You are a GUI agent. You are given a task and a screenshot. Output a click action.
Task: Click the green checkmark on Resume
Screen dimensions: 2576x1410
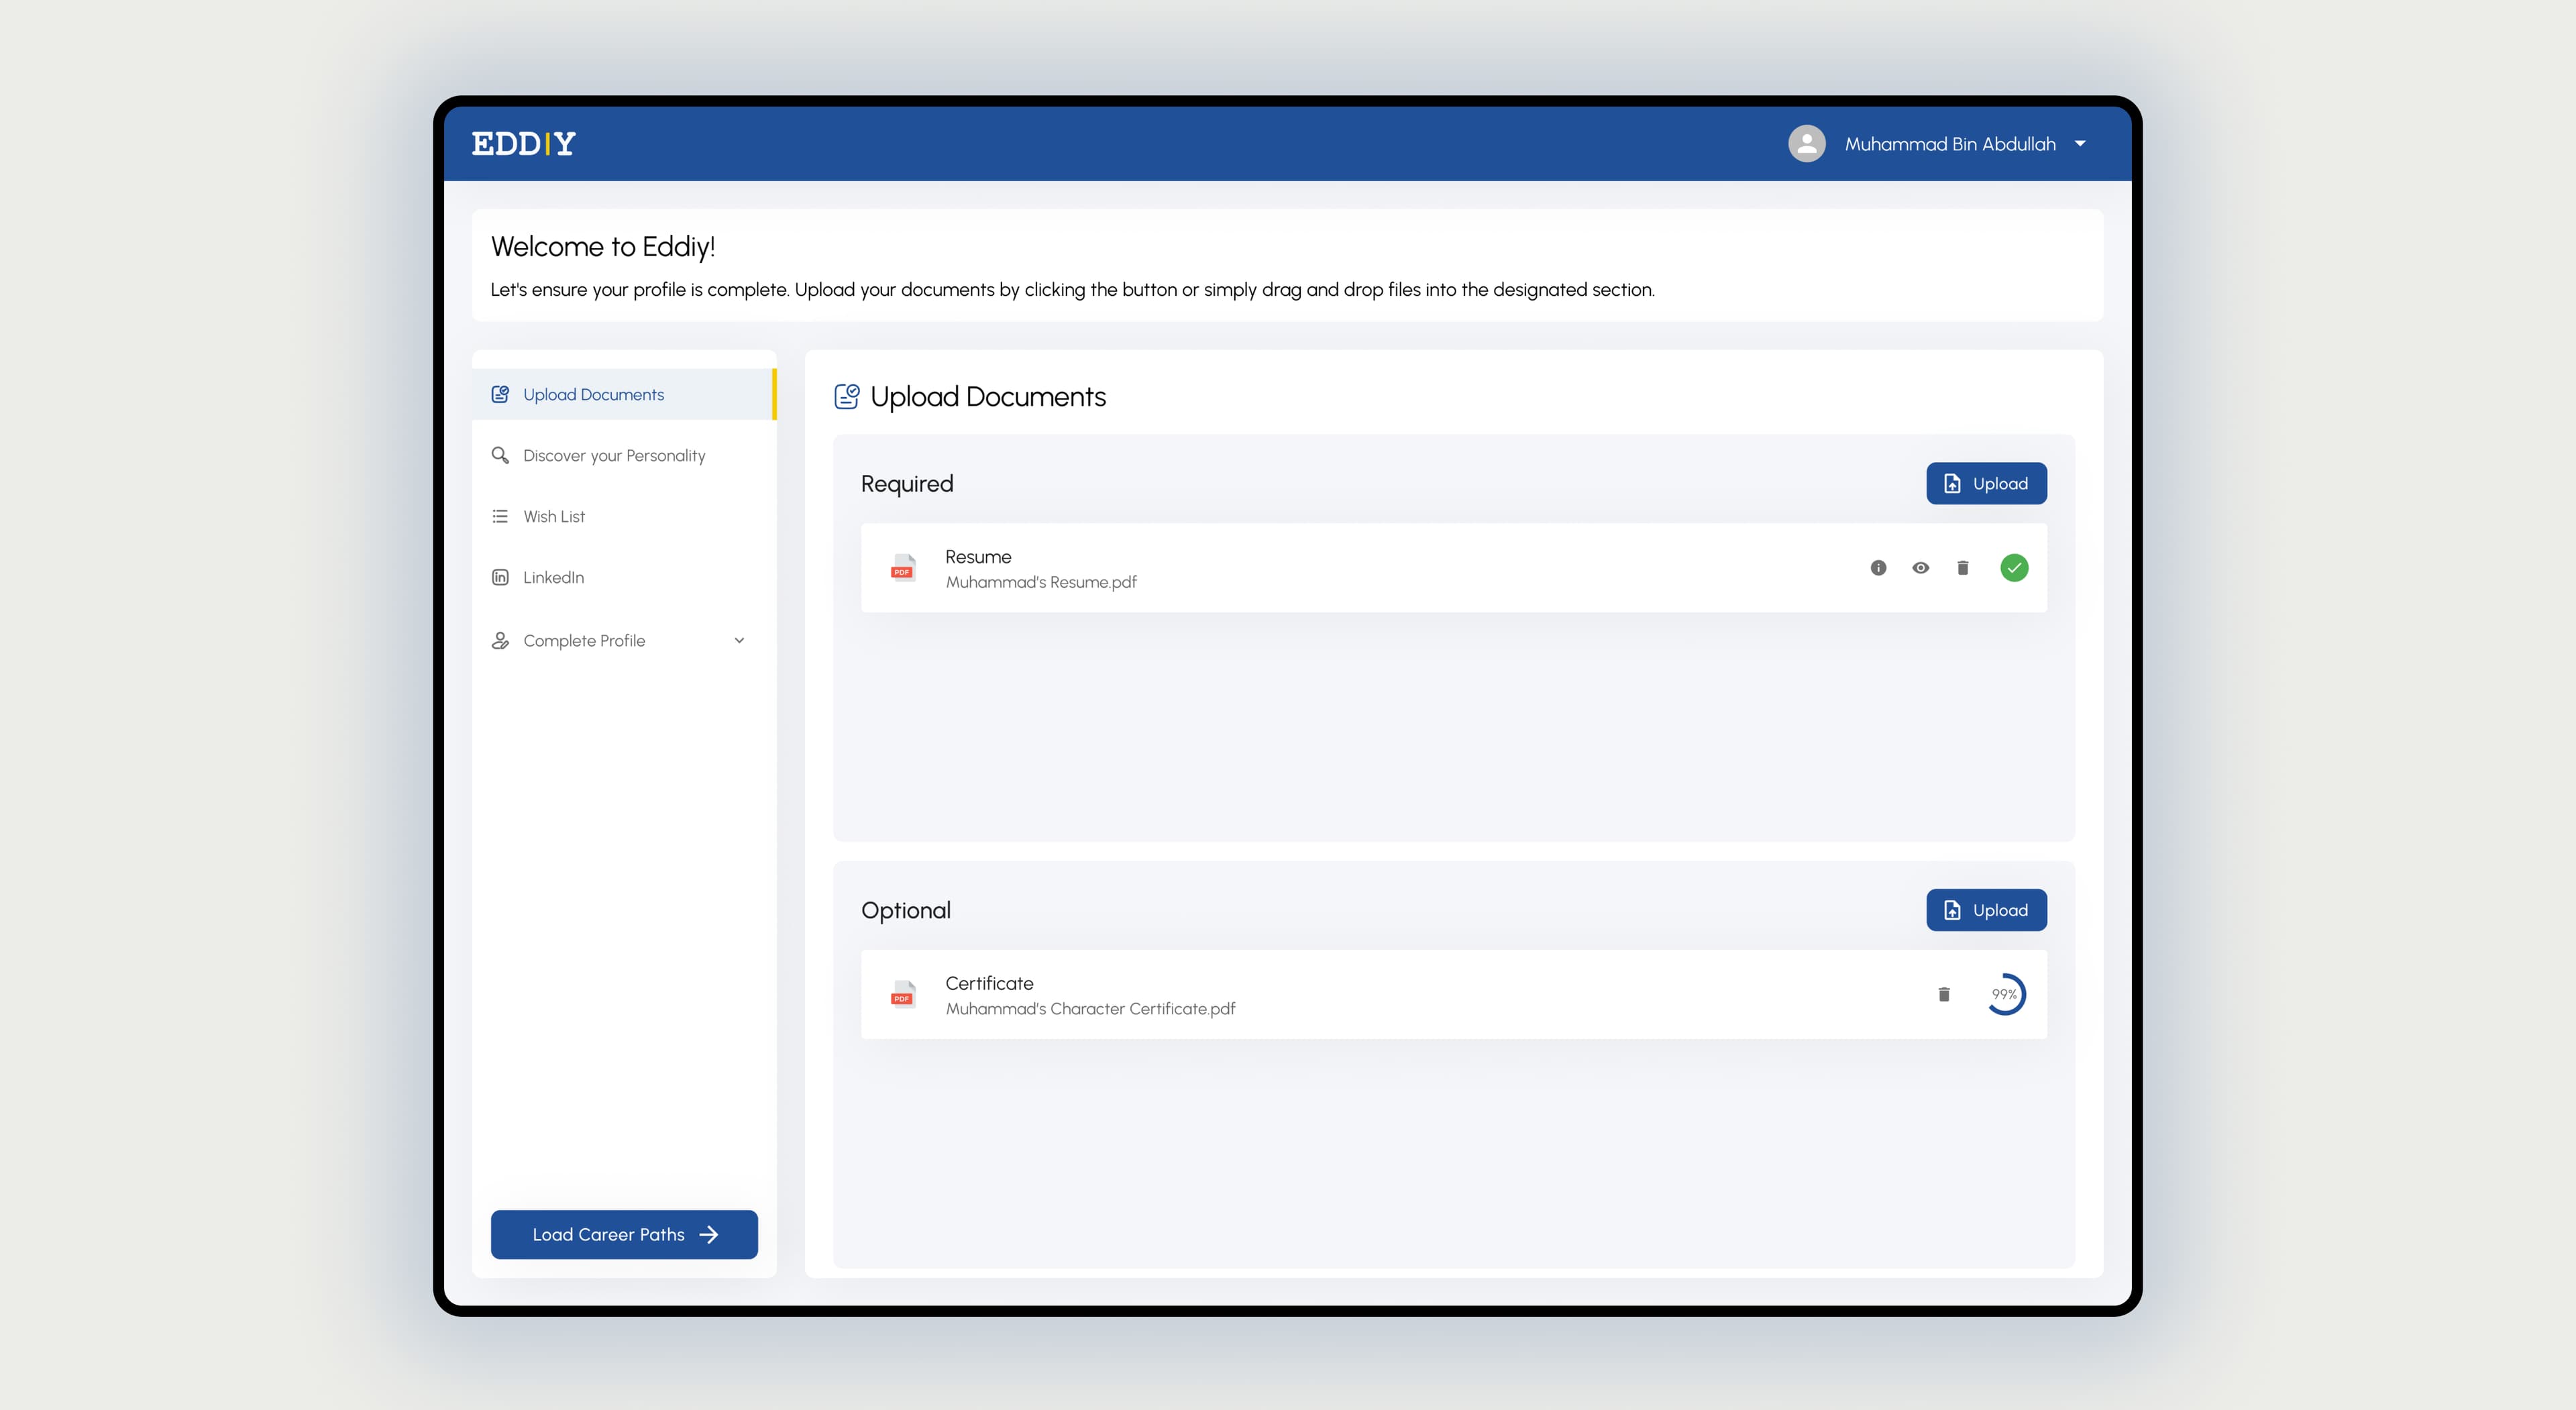click(x=2014, y=568)
